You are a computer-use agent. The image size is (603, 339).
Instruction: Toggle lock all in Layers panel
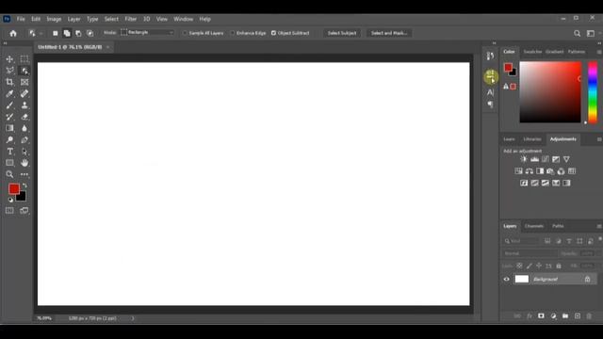coord(559,266)
